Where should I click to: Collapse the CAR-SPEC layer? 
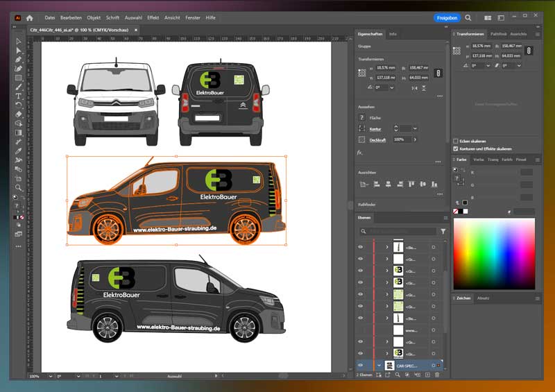coord(379,365)
